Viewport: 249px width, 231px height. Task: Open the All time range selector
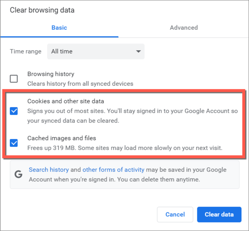tap(96, 51)
